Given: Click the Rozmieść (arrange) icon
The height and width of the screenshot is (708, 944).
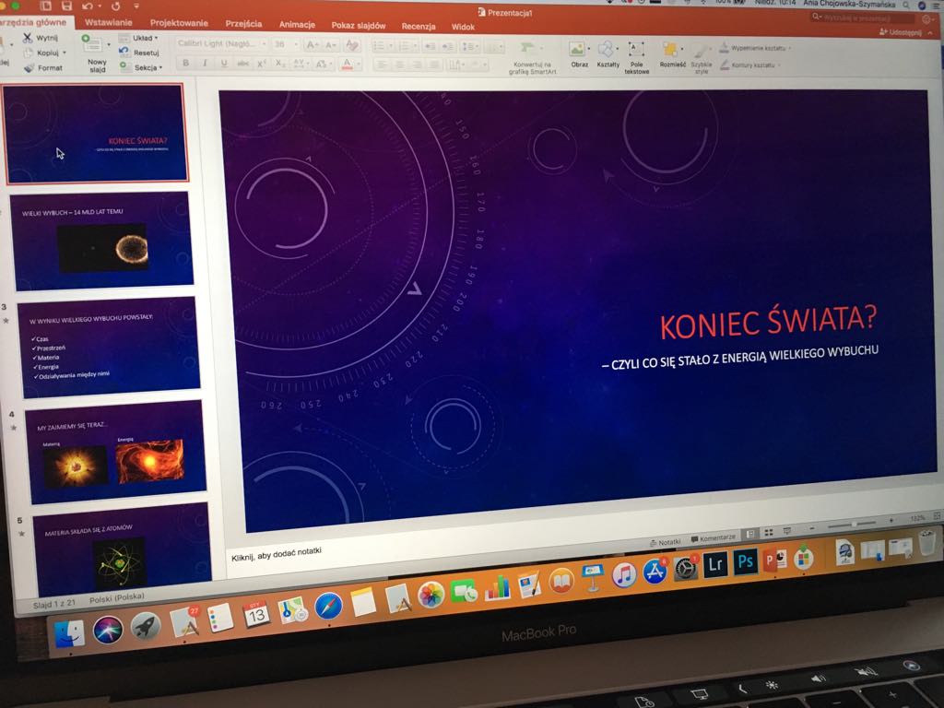Looking at the screenshot, I should pos(671,50).
